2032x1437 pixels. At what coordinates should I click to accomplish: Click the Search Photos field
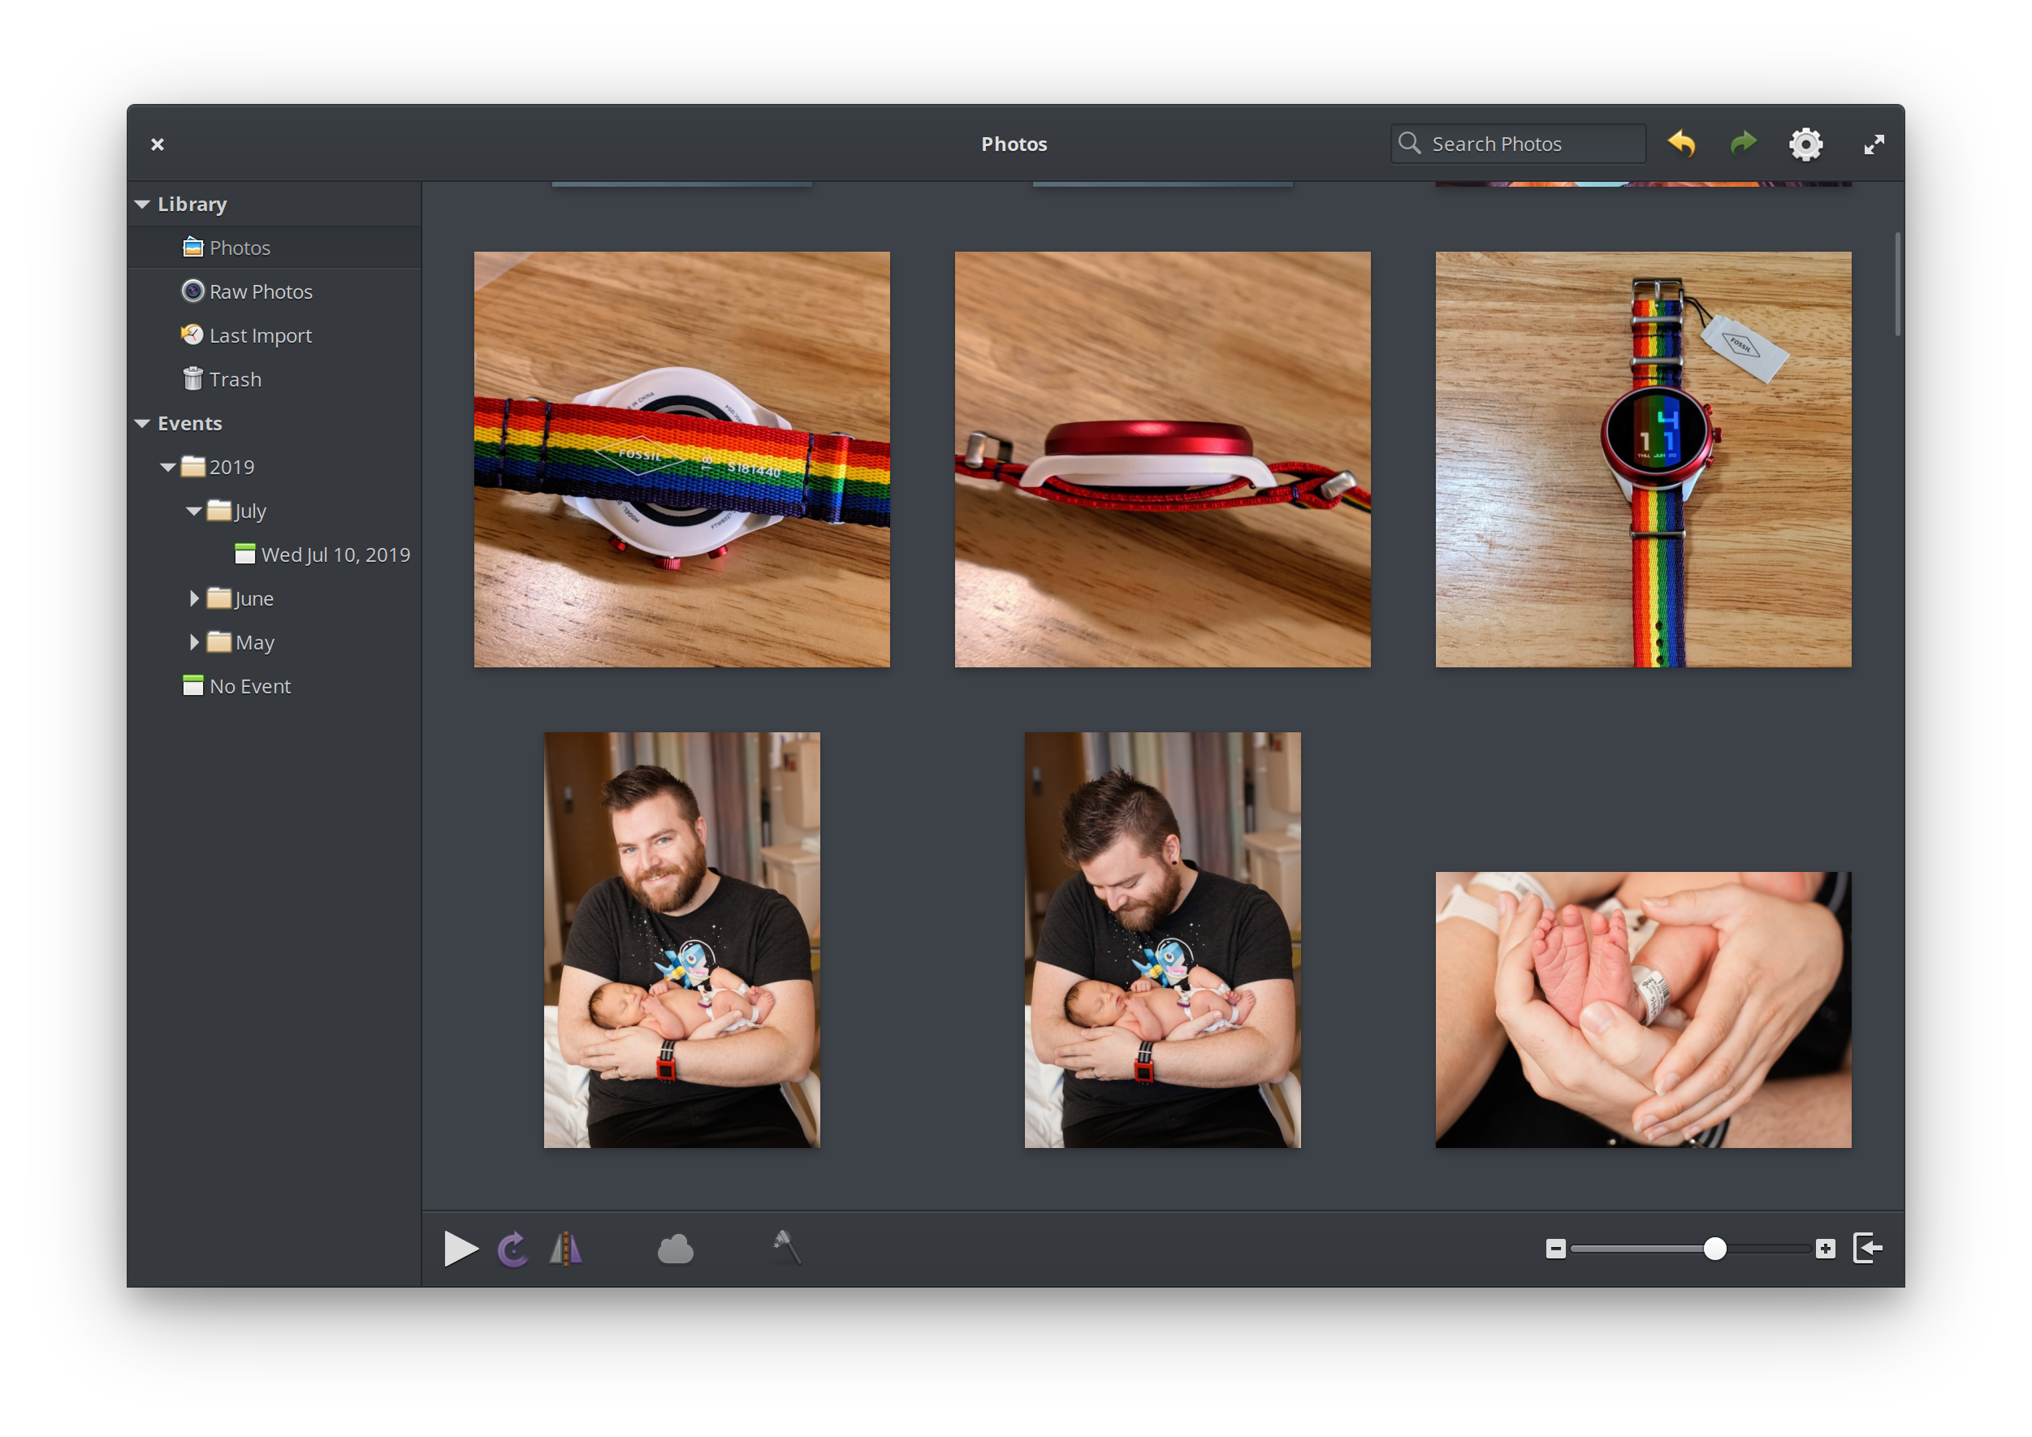tap(1518, 145)
